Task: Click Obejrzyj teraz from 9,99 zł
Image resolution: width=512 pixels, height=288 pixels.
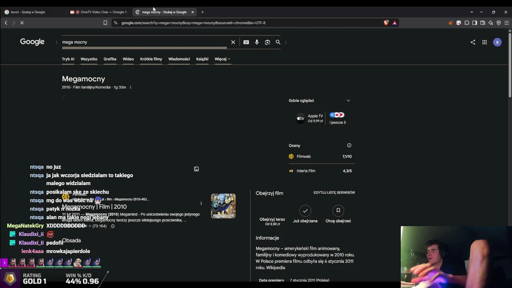Action: 272,222
